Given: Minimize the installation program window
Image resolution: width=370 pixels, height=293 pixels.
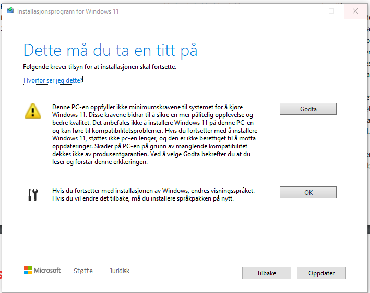Looking at the screenshot, I should point(308,11).
